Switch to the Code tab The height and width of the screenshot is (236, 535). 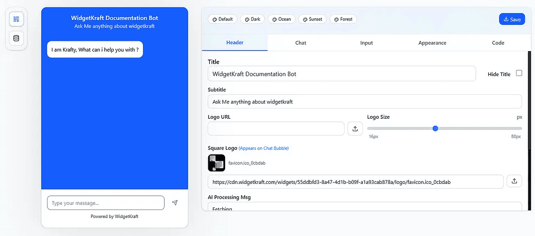click(x=498, y=43)
